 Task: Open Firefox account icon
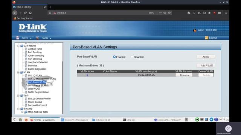coord(209,13)
